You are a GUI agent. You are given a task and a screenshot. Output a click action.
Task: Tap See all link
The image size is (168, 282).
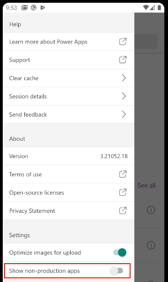(147, 185)
